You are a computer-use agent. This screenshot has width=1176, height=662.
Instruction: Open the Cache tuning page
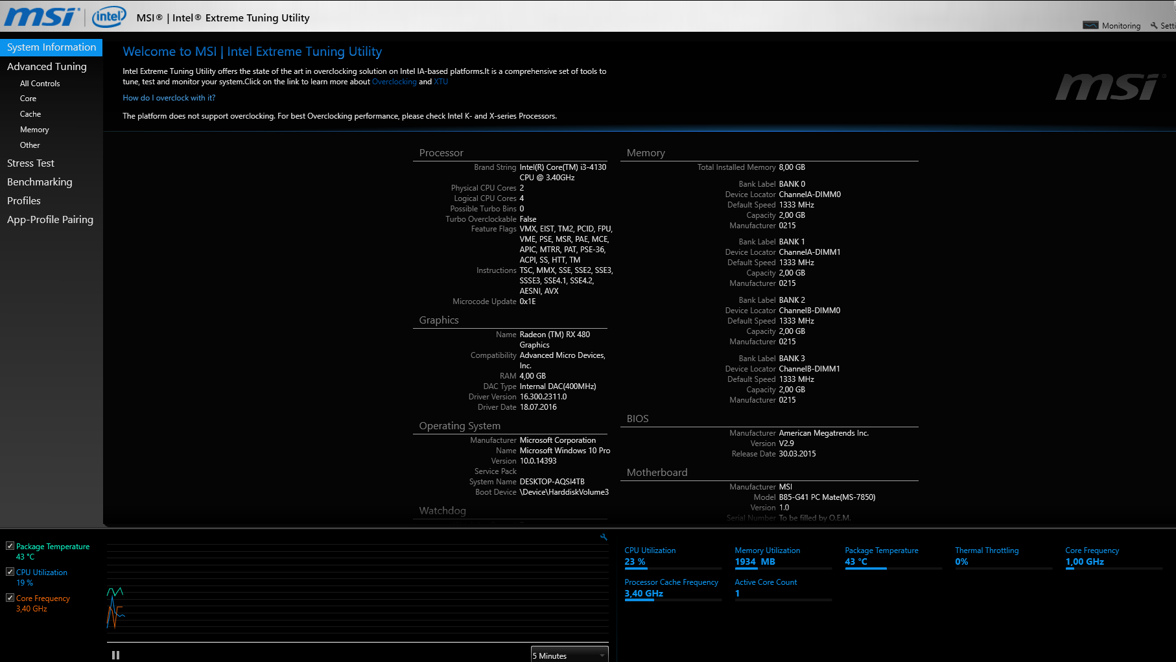pos(30,114)
